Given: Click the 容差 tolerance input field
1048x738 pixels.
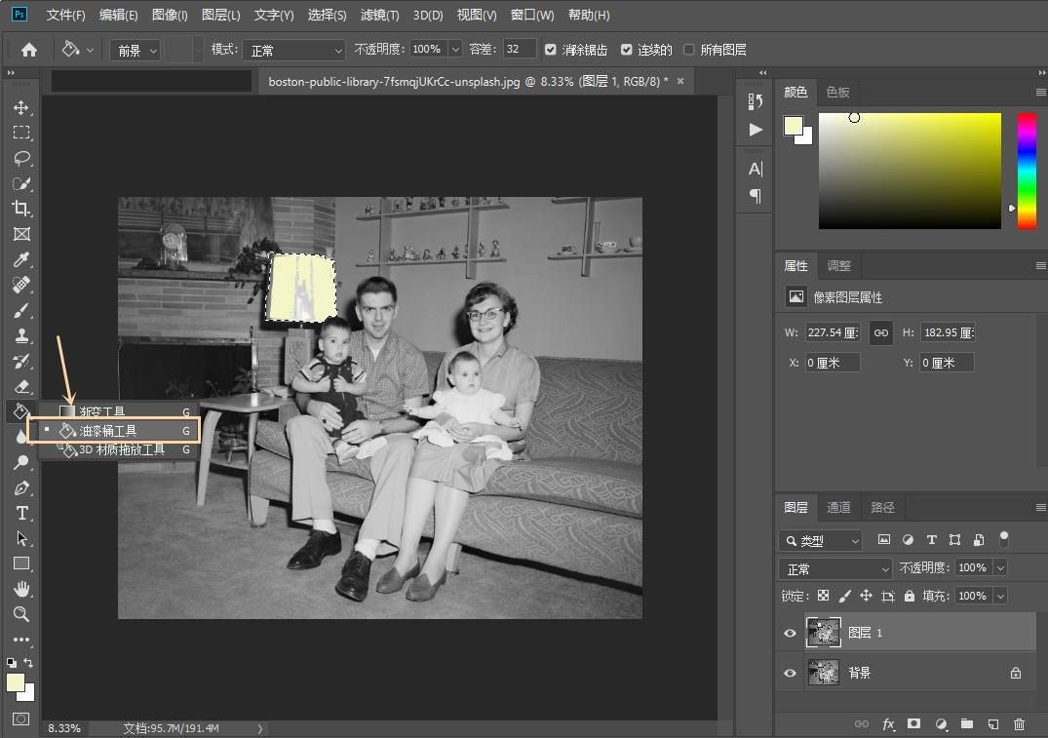Looking at the screenshot, I should (x=520, y=50).
